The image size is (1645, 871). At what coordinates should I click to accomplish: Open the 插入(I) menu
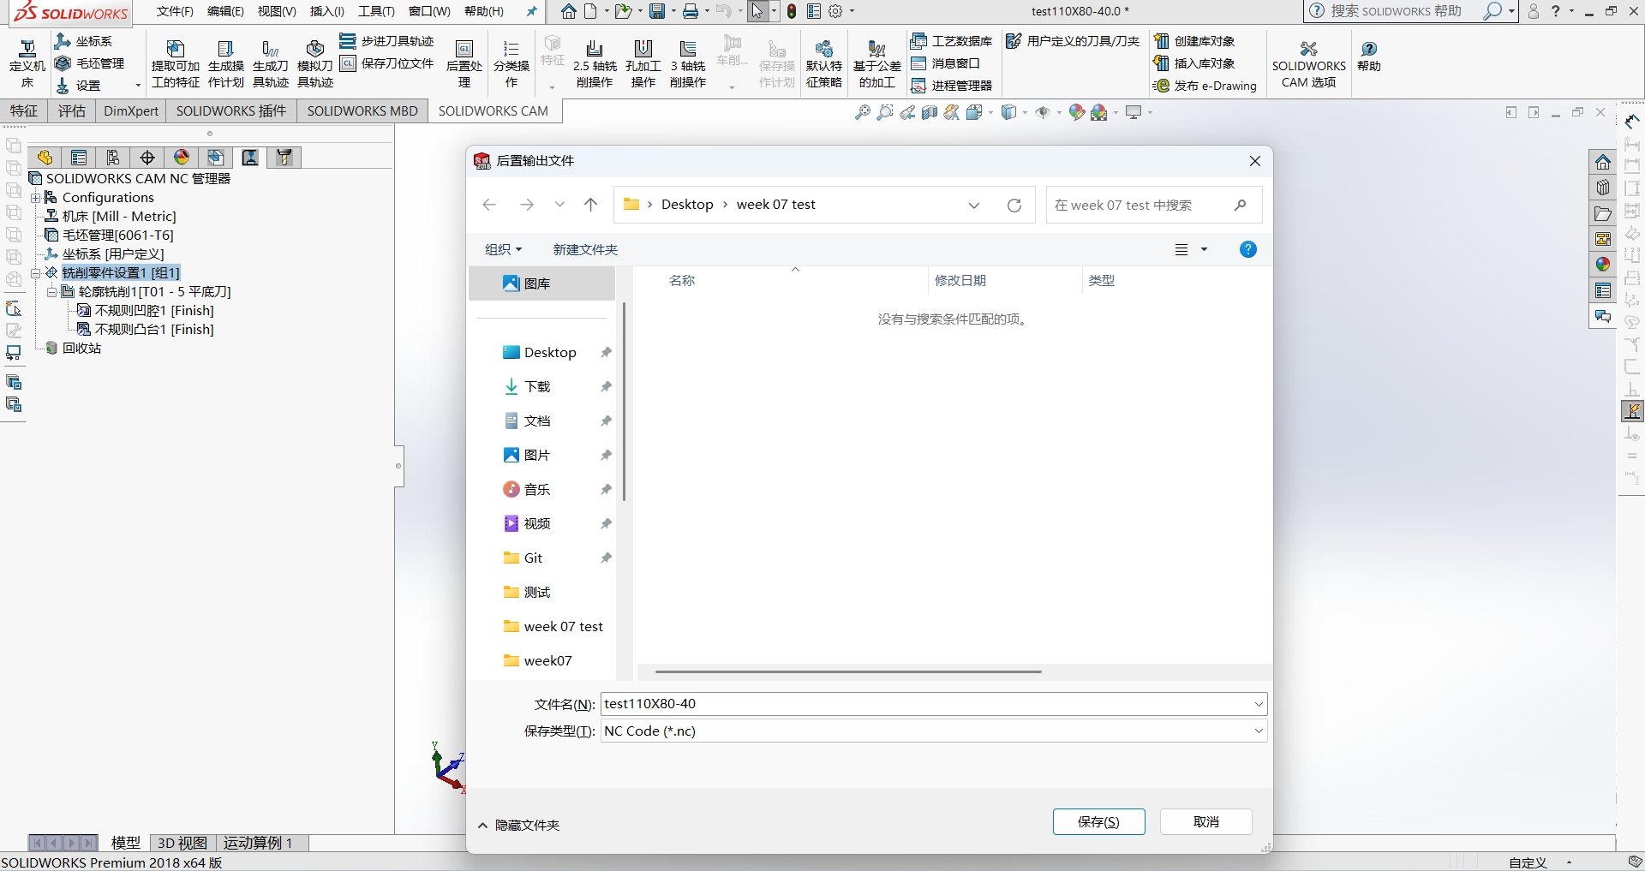[x=326, y=11]
